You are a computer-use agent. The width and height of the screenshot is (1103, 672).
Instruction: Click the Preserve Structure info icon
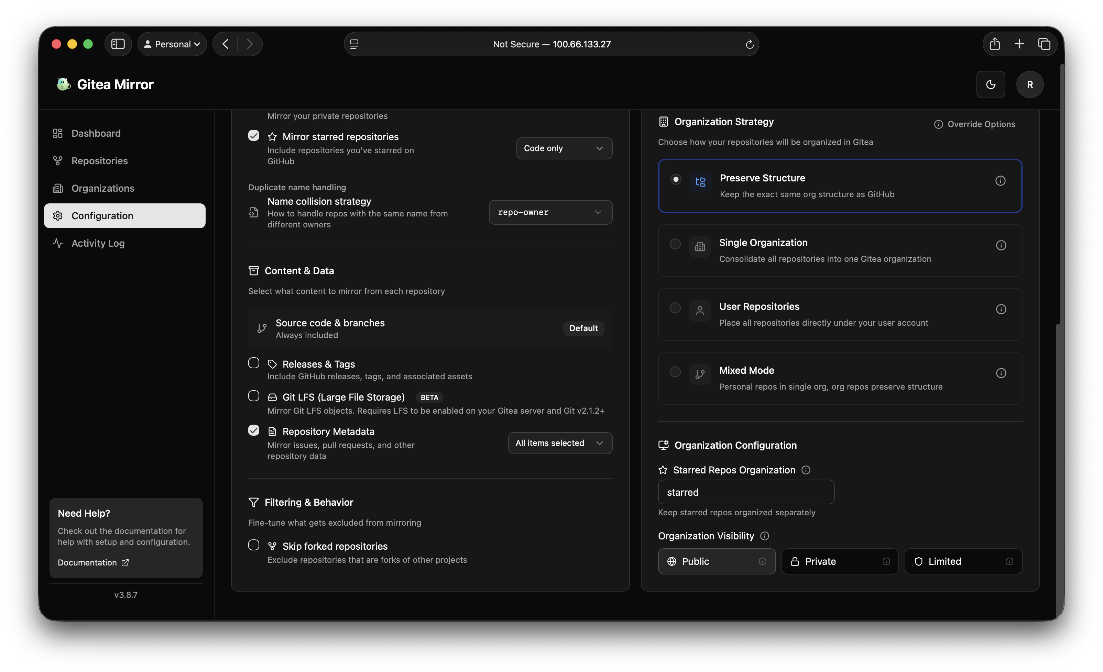pos(1000,181)
